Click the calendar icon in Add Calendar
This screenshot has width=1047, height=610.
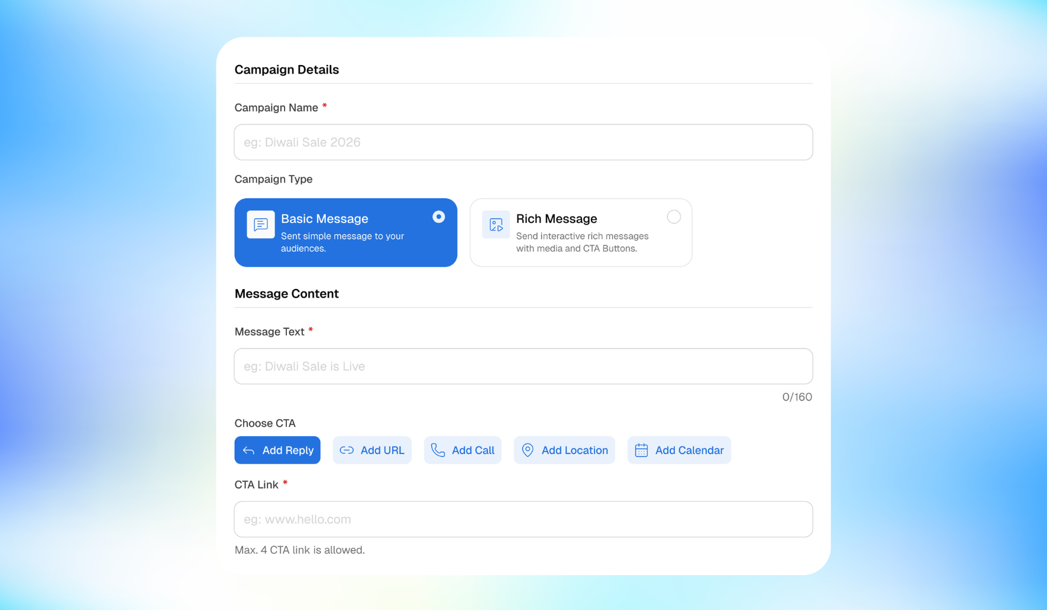tap(641, 450)
